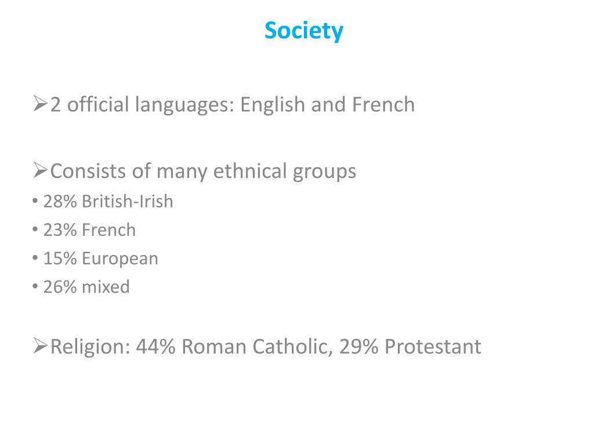
Task: Click arrow bullet before Consists of many
Action: pyautogui.click(x=40, y=170)
